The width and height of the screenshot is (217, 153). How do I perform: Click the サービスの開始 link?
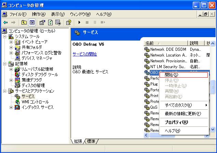[85, 54]
